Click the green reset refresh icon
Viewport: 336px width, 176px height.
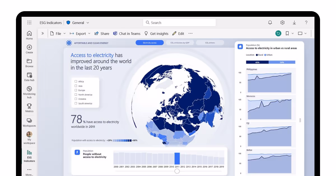(278, 33)
